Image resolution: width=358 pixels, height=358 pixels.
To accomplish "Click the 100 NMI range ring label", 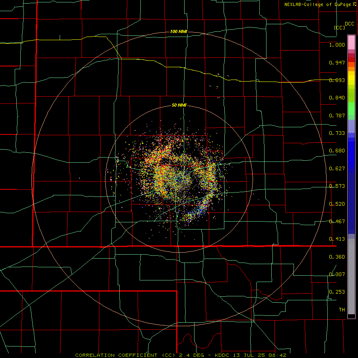I will (x=179, y=31).
